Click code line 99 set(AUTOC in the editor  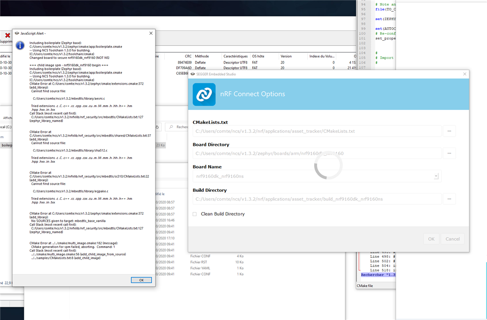pos(385,29)
